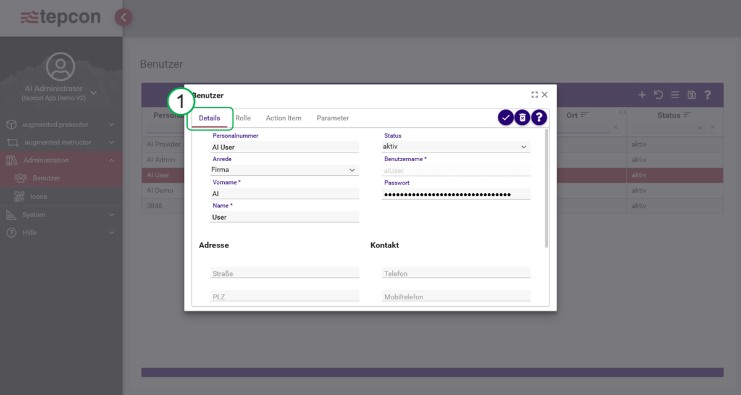Open the delete user trash icon
Image resolution: width=741 pixels, height=395 pixels.
[x=522, y=117]
